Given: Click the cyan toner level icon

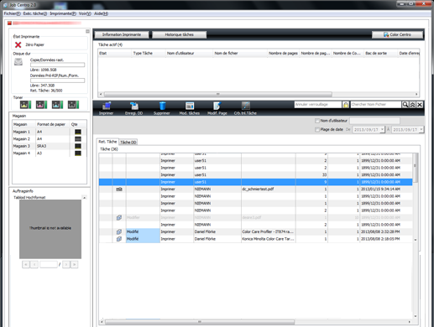Looking at the screenshot, I should click(57, 105).
